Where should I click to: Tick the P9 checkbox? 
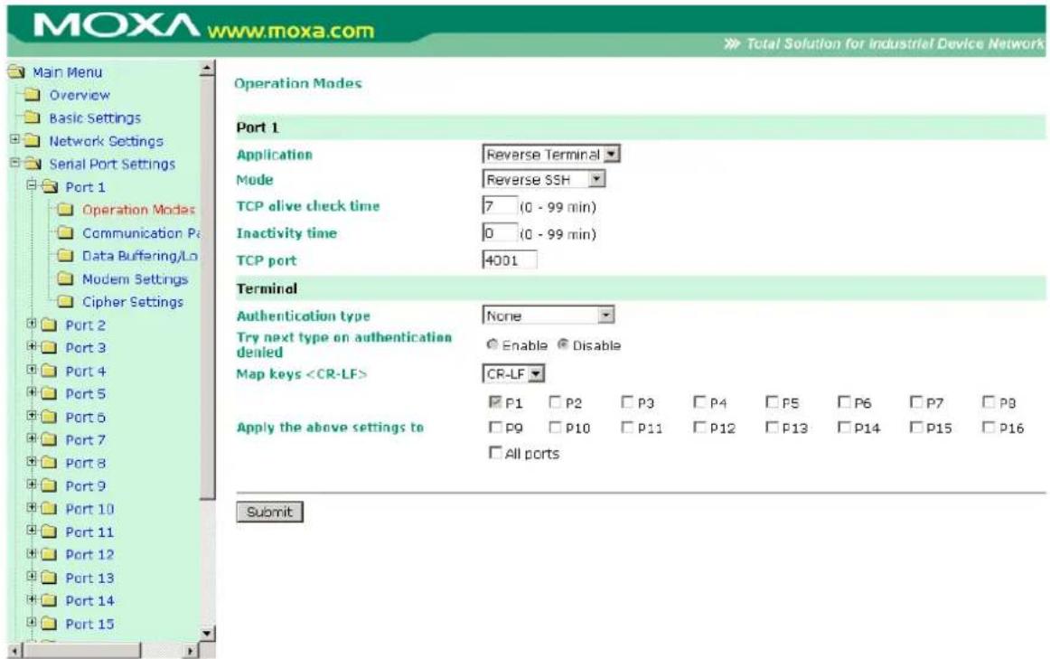pos(495,427)
